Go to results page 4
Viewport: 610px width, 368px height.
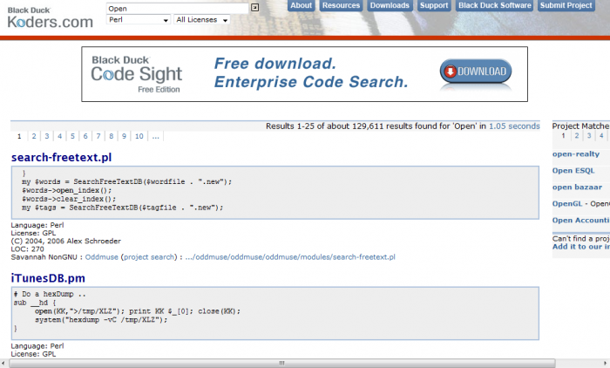pyautogui.click(x=59, y=136)
